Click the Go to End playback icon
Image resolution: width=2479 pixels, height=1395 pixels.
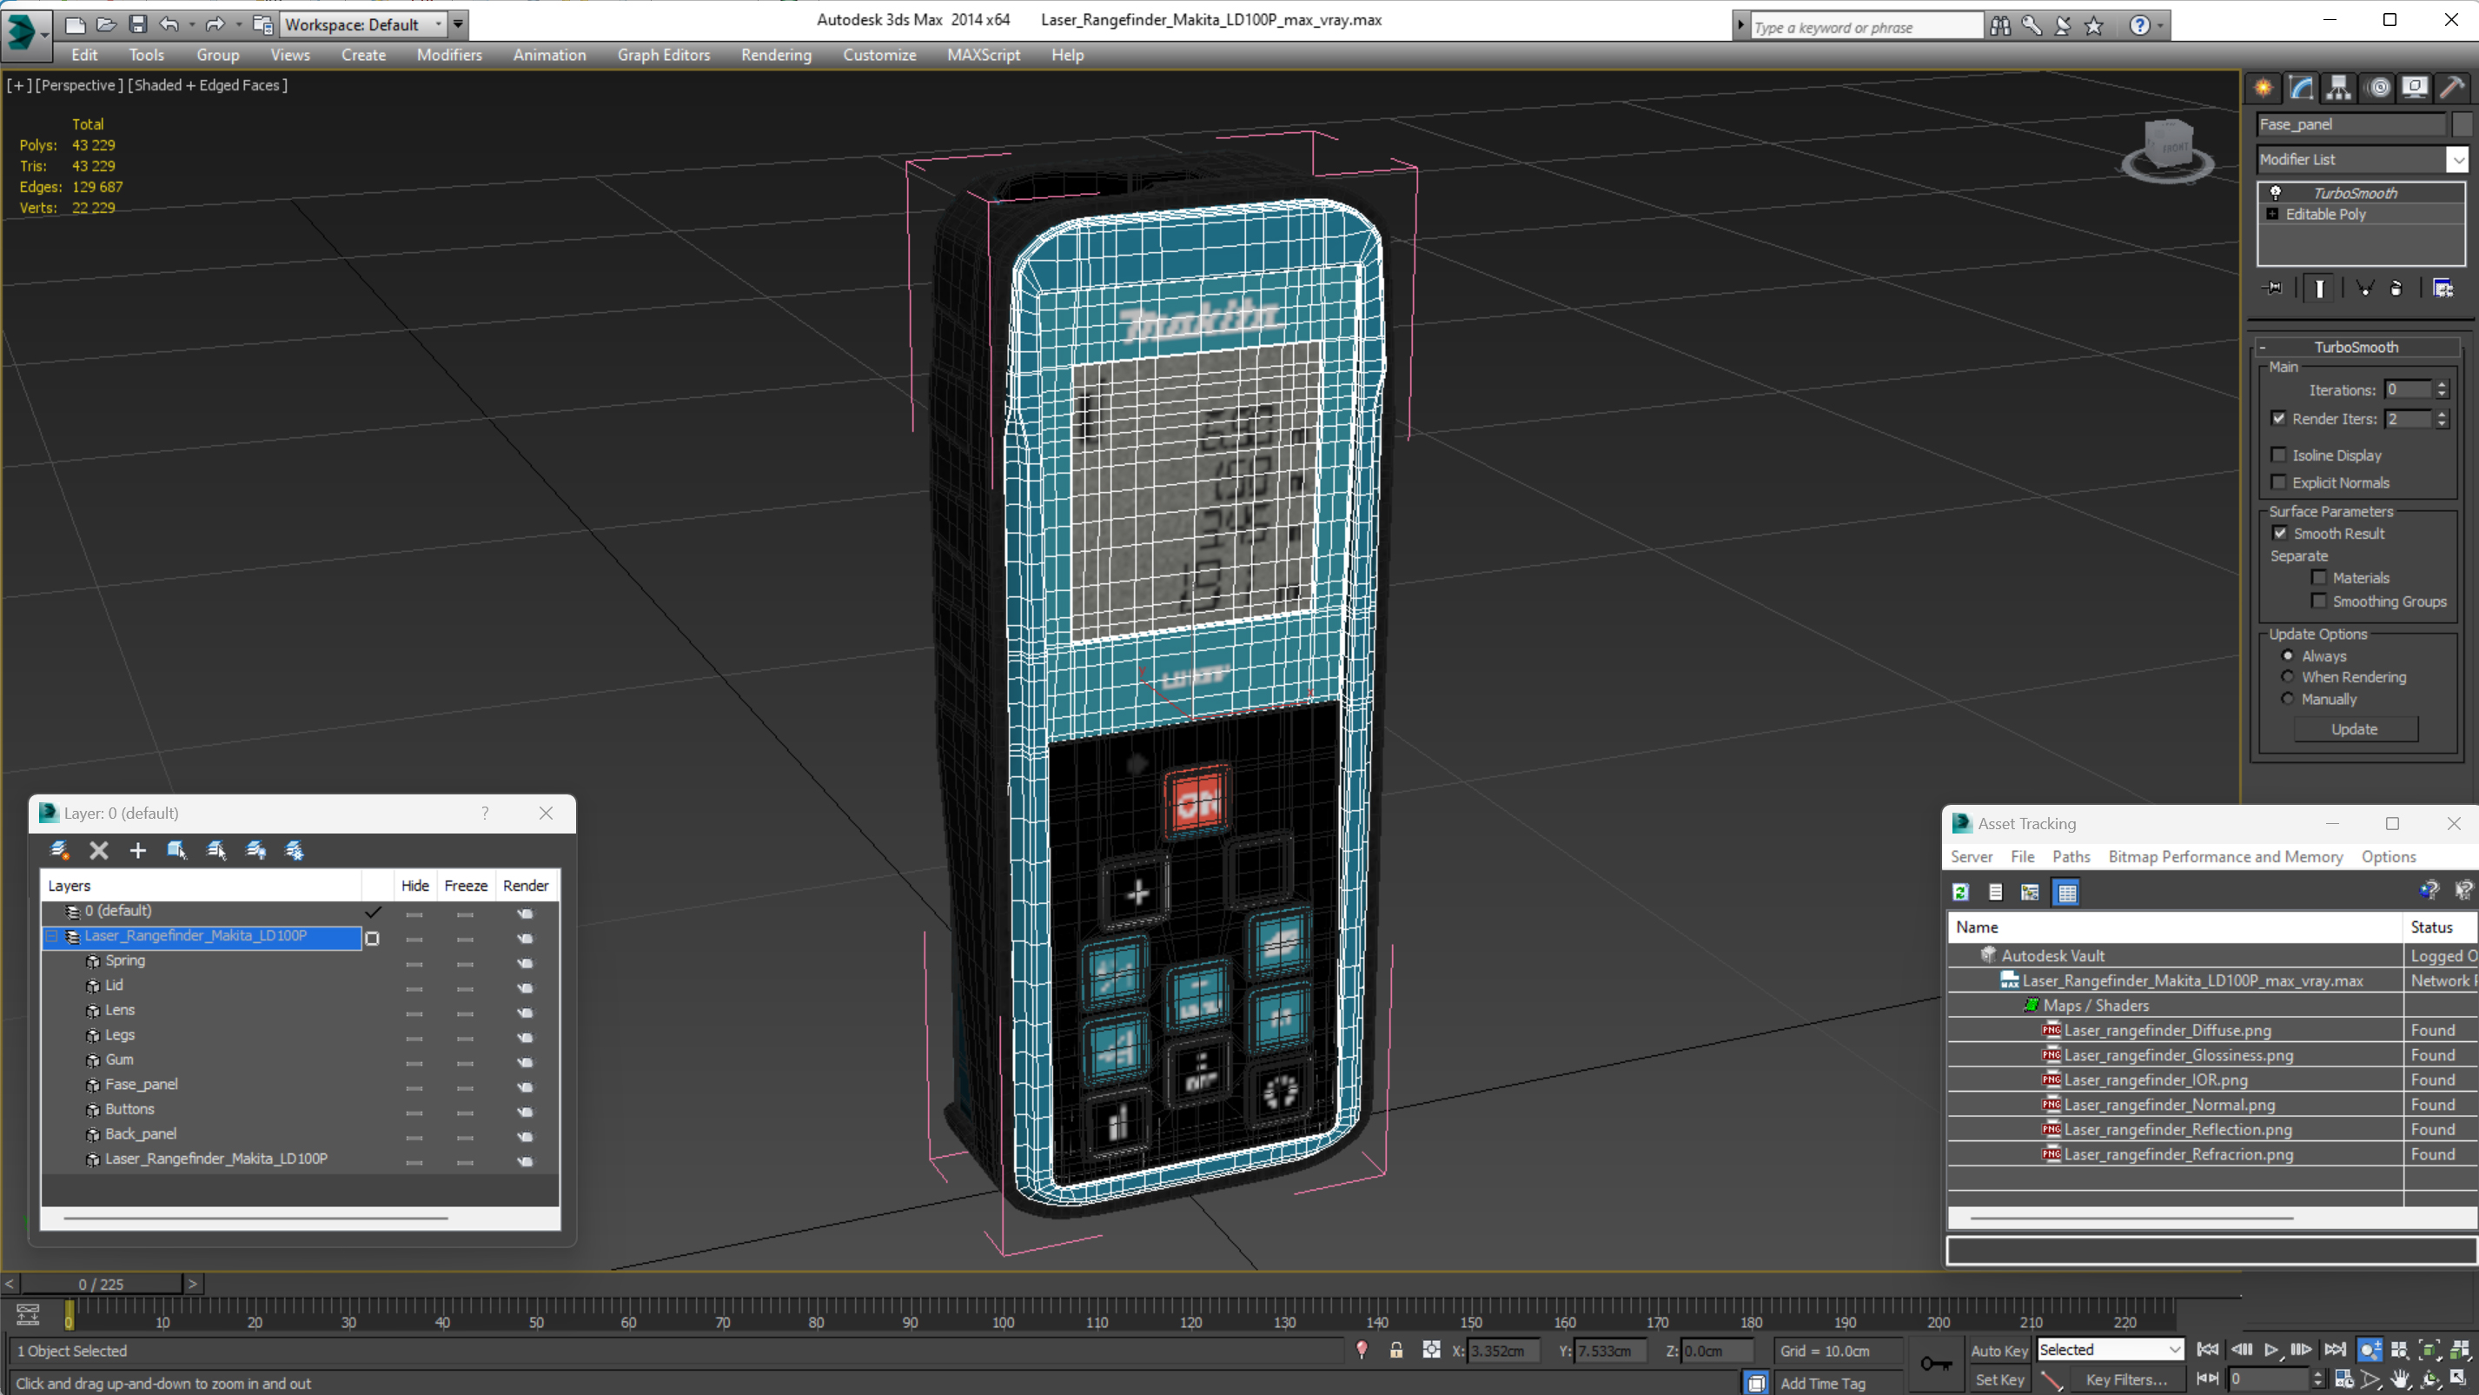(x=2335, y=1350)
